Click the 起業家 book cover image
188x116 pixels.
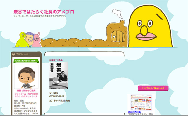coord(59,76)
